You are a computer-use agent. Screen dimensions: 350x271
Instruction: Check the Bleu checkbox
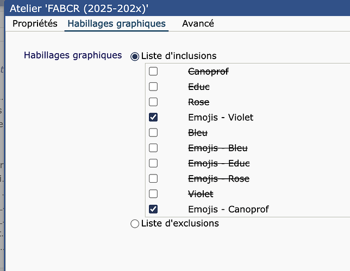click(x=153, y=132)
